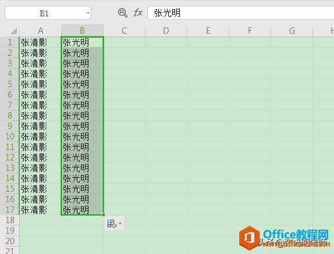The height and width of the screenshot is (254, 334).
Task: Select row 3 header
Action: tap(10, 63)
